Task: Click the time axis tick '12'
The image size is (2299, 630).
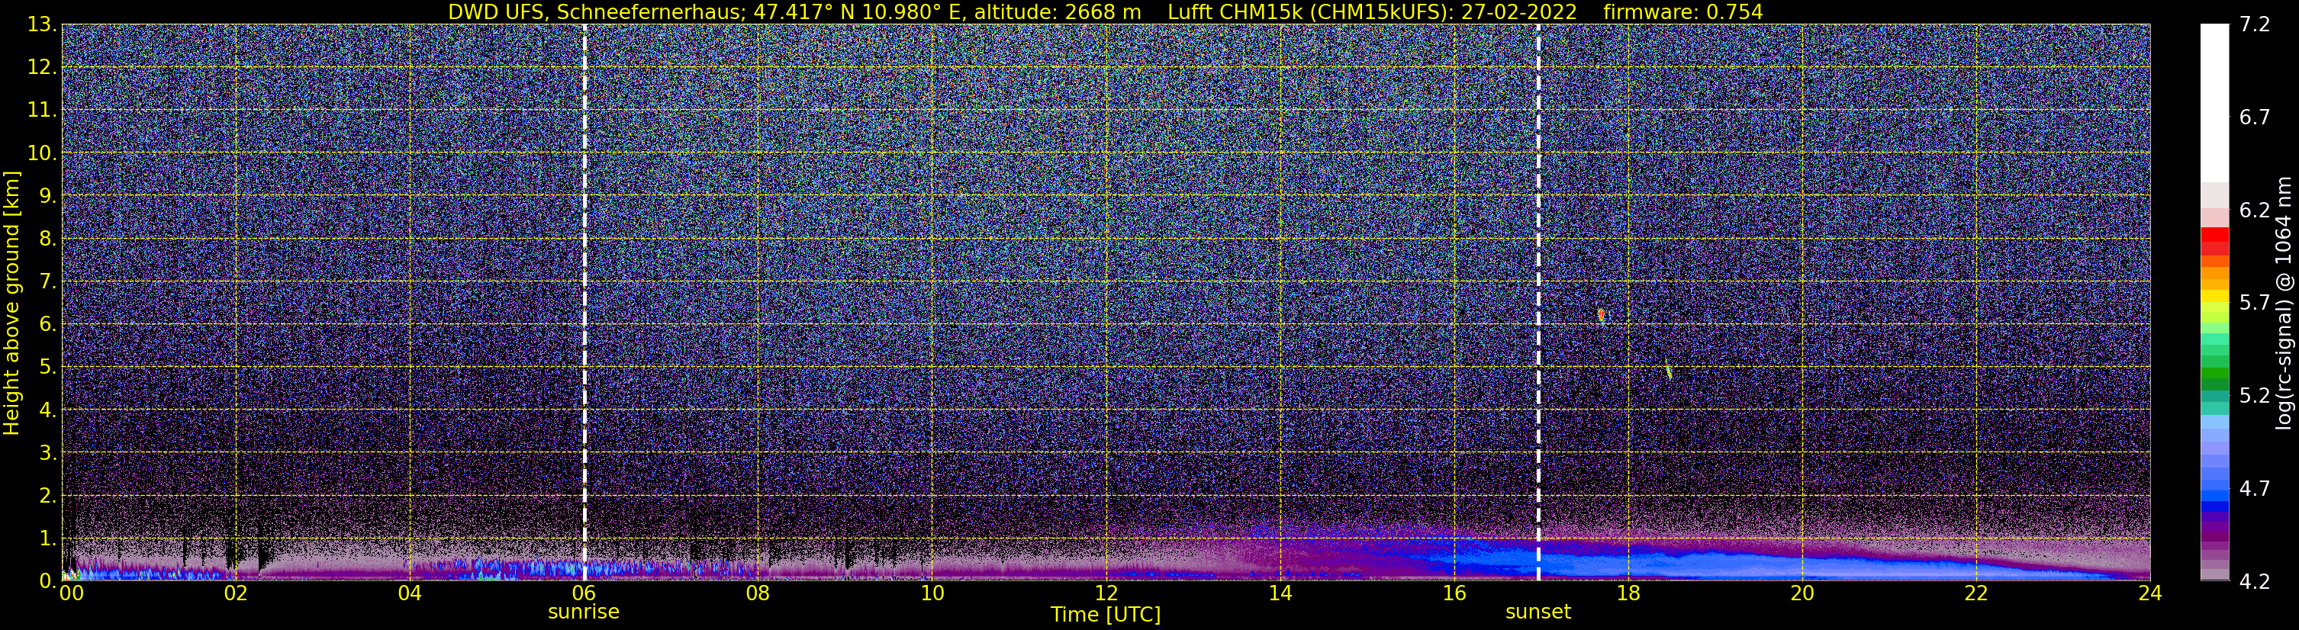Action: (x=1106, y=594)
